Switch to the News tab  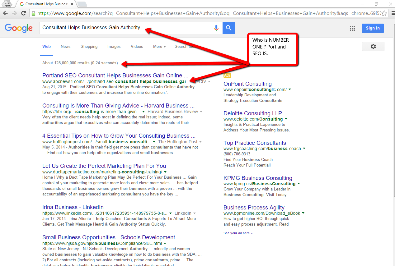(65, 47)
